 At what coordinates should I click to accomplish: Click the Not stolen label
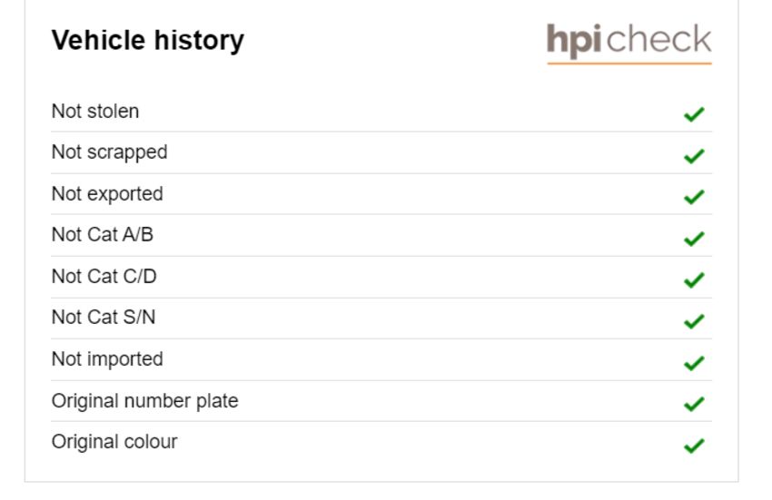pyautogui.click(x=95, y=112)
